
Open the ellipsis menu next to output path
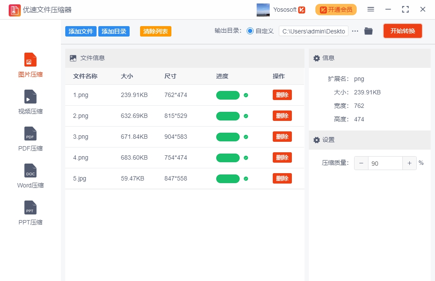(x=355, y=31)
